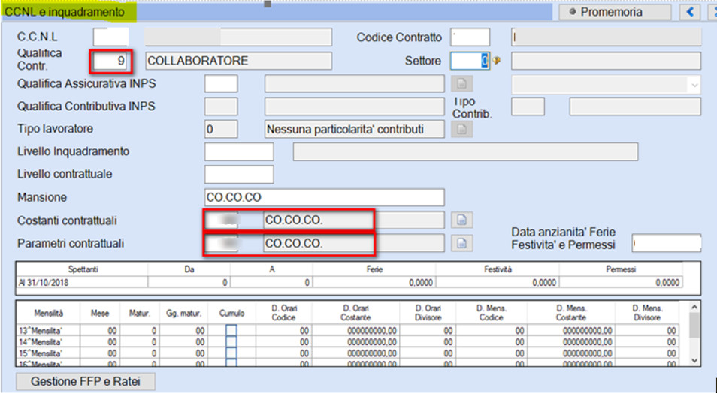Image resolution: width=717 pixels, height=393 pixels.
Task: Click the 'Al 31/10/2018' cell in Spettanti
Action: [83, 283]
